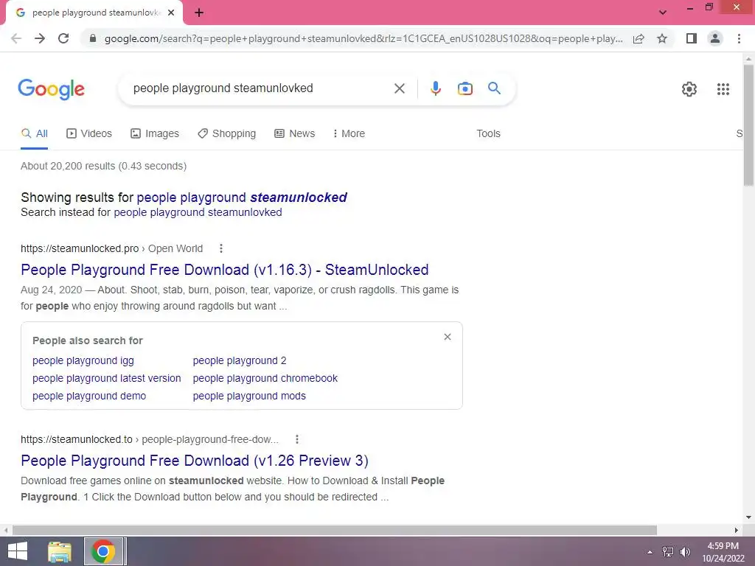Click the share page icon in address bar
Viewport: 755px width, 566px height.
click(639, 38)
